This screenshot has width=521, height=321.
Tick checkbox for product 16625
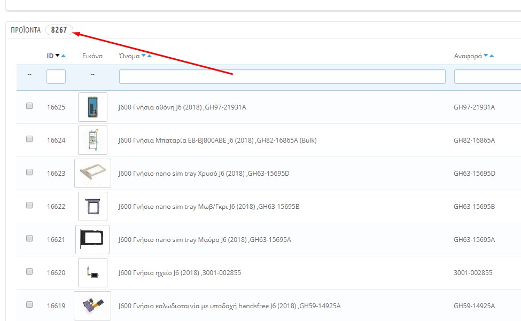pos(29,106)
